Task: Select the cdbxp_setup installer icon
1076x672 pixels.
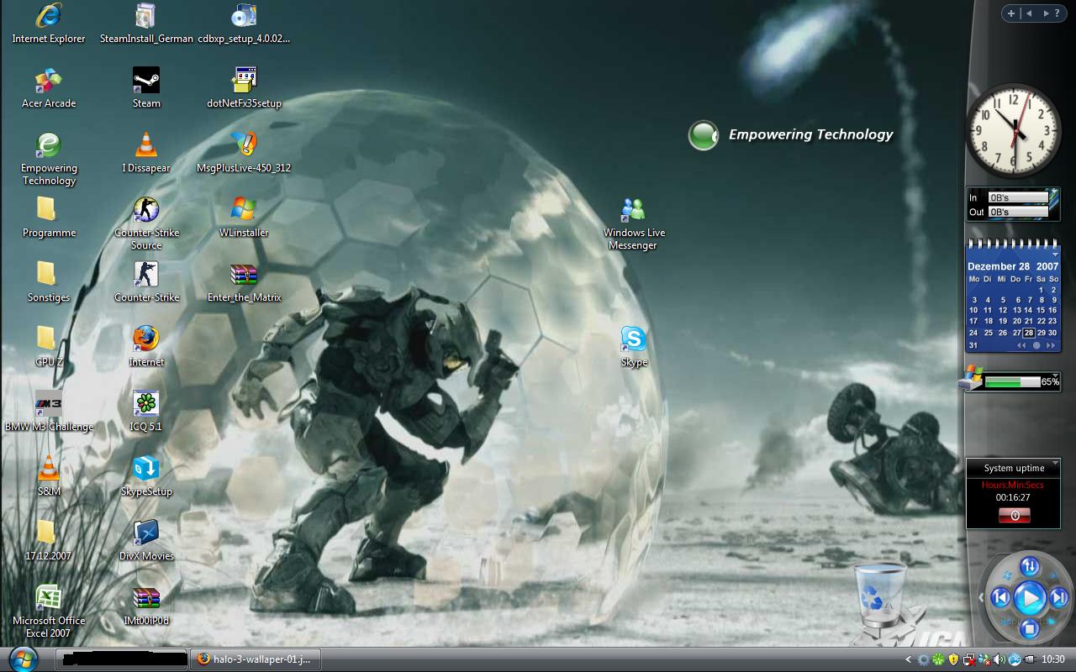Action: pyautogui.click(x=244, y=24)
